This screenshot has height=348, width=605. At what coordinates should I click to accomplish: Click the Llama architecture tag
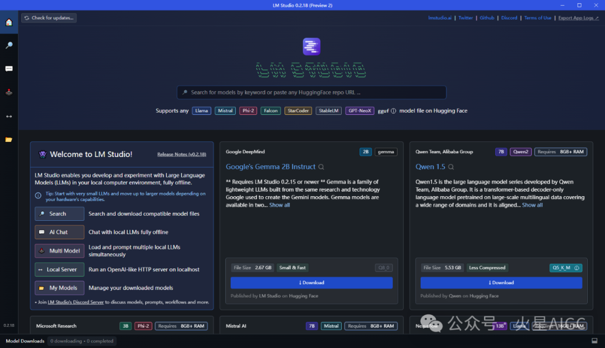pyautogui.click(x=202, y=111)
